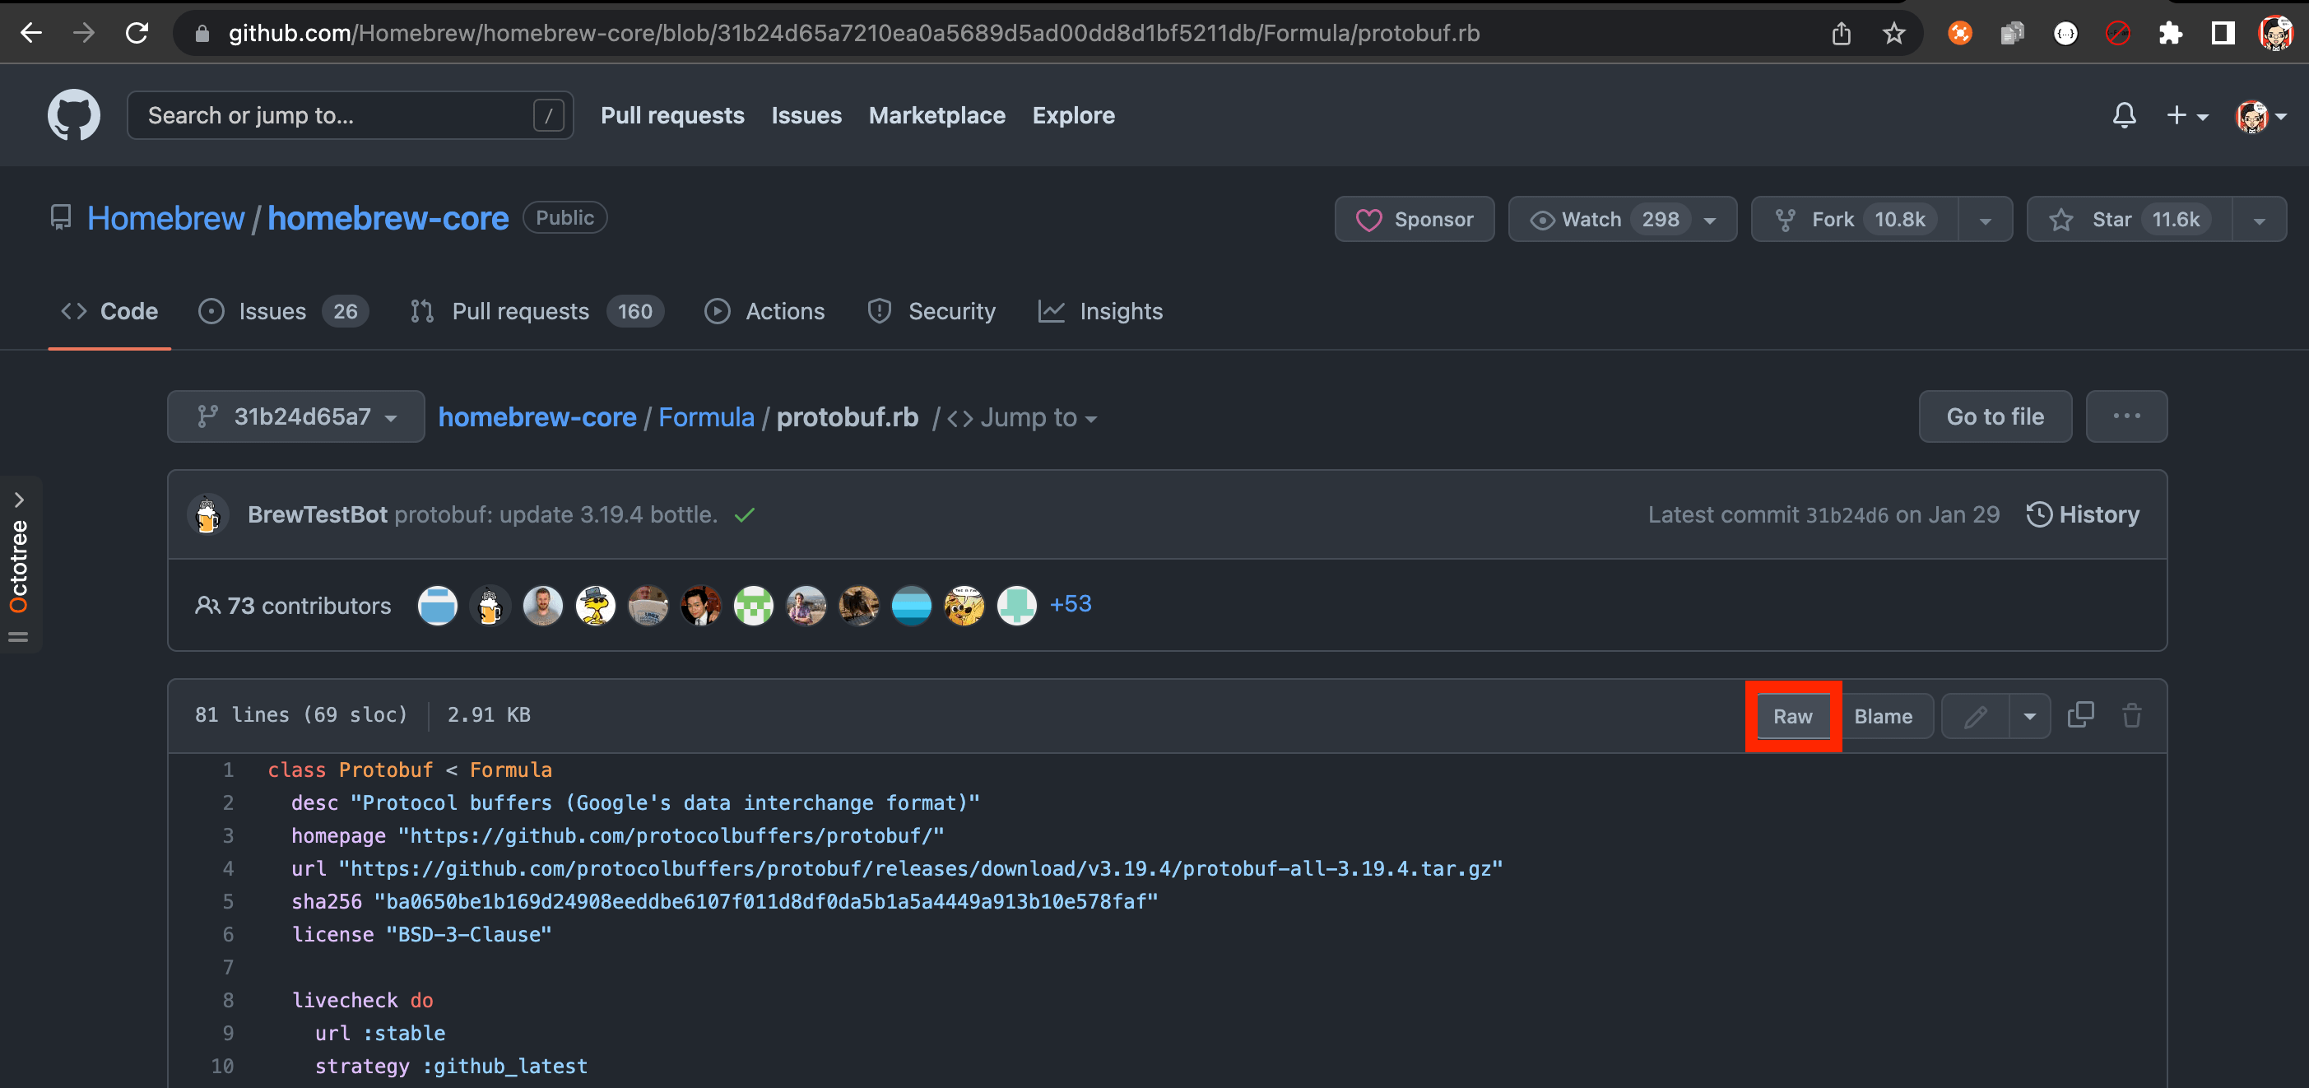Open the Jump to symbol dropdown
Screen dimensions: 2309x1088
(x=1022, y=417)
